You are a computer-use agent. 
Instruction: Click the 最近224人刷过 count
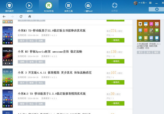point(115,31)
